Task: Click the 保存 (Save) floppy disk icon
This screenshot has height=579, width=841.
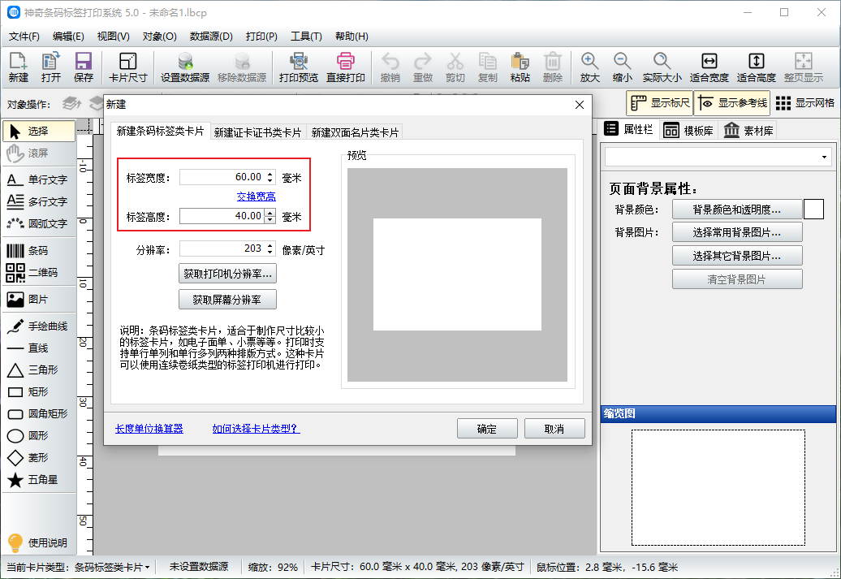Action: point(84,67)
